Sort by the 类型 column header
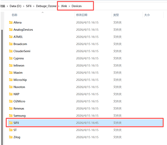The height and width of the screenshot is (145, 167). tap(116, 15)
